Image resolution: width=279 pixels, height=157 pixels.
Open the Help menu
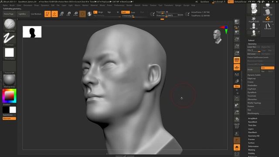tap(193, 5)
